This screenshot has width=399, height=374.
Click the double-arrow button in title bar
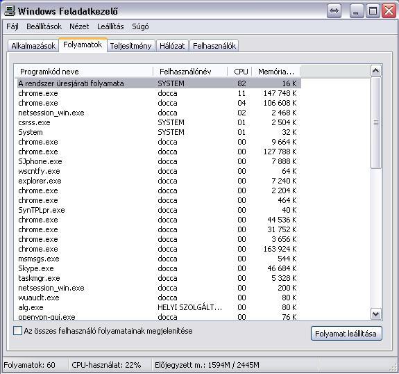(334, 11)
